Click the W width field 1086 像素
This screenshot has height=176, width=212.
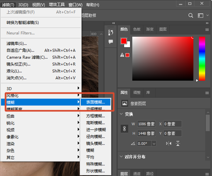146,124
